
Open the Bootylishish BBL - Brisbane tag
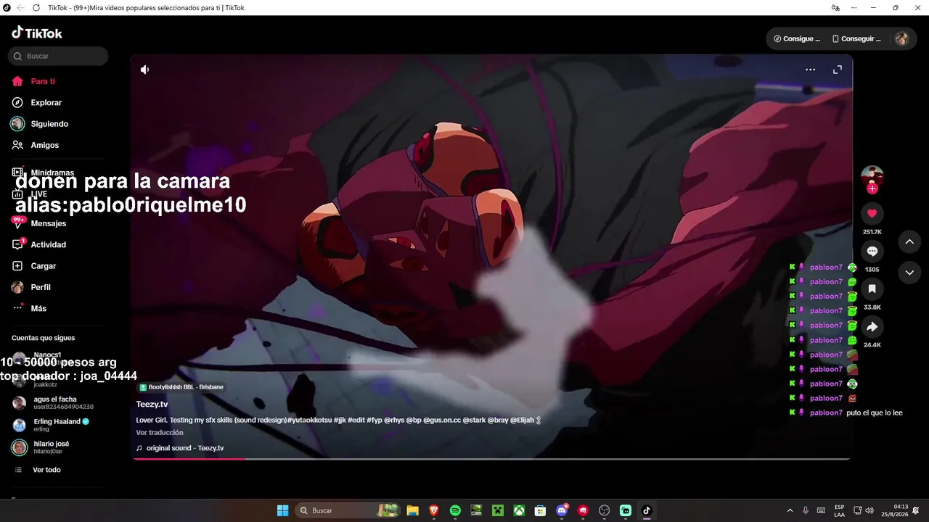coord(181,387)
